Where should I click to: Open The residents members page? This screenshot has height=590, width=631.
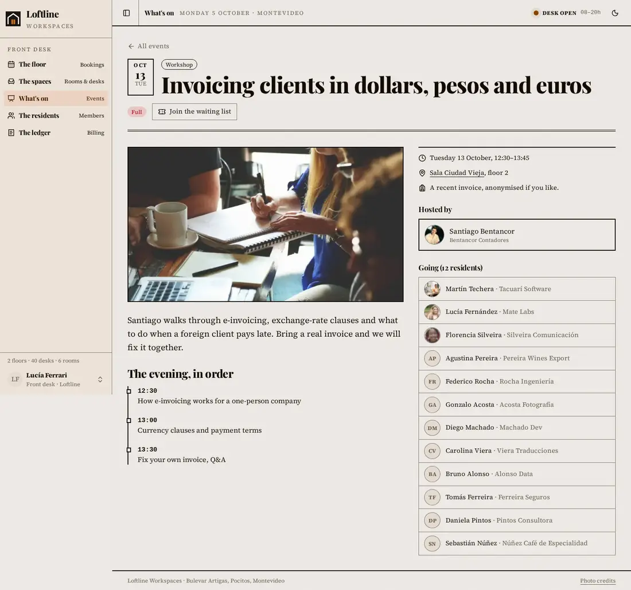coord(56,115)
